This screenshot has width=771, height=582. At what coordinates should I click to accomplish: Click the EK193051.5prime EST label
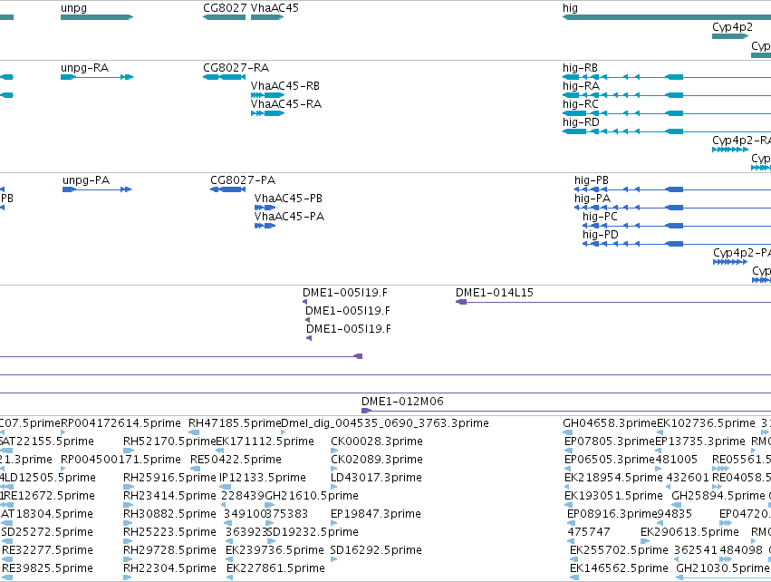pyautogui.click(x=613, y=497)
